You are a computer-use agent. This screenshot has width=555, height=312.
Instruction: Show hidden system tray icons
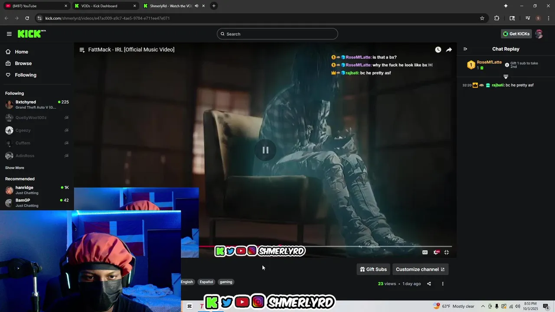(483, 306)
